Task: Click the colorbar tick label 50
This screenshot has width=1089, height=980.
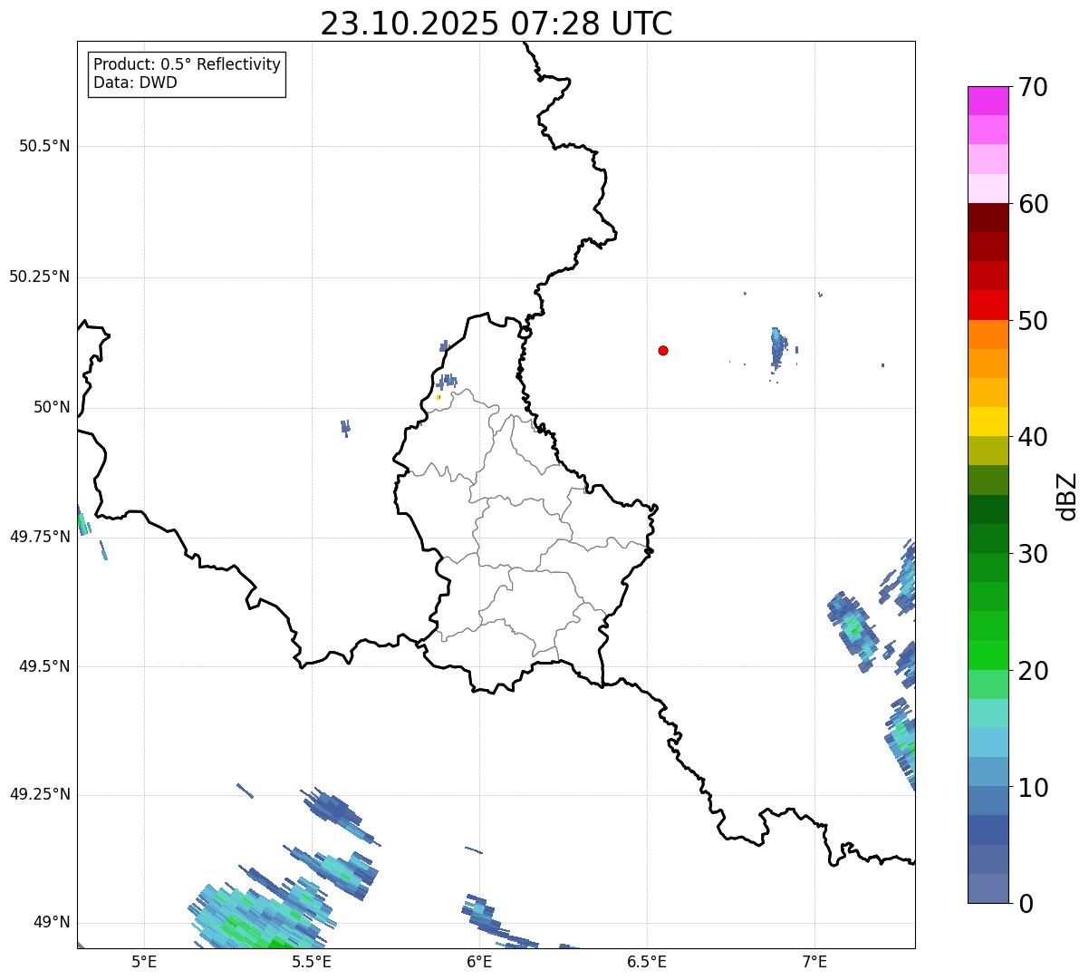Action: pos(1033,321)
